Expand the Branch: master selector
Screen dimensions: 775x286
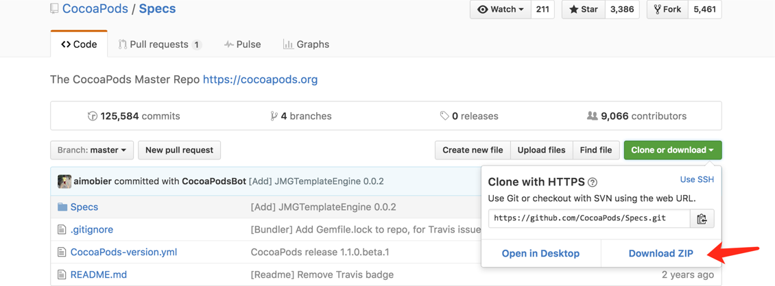[x=92, y=150]
